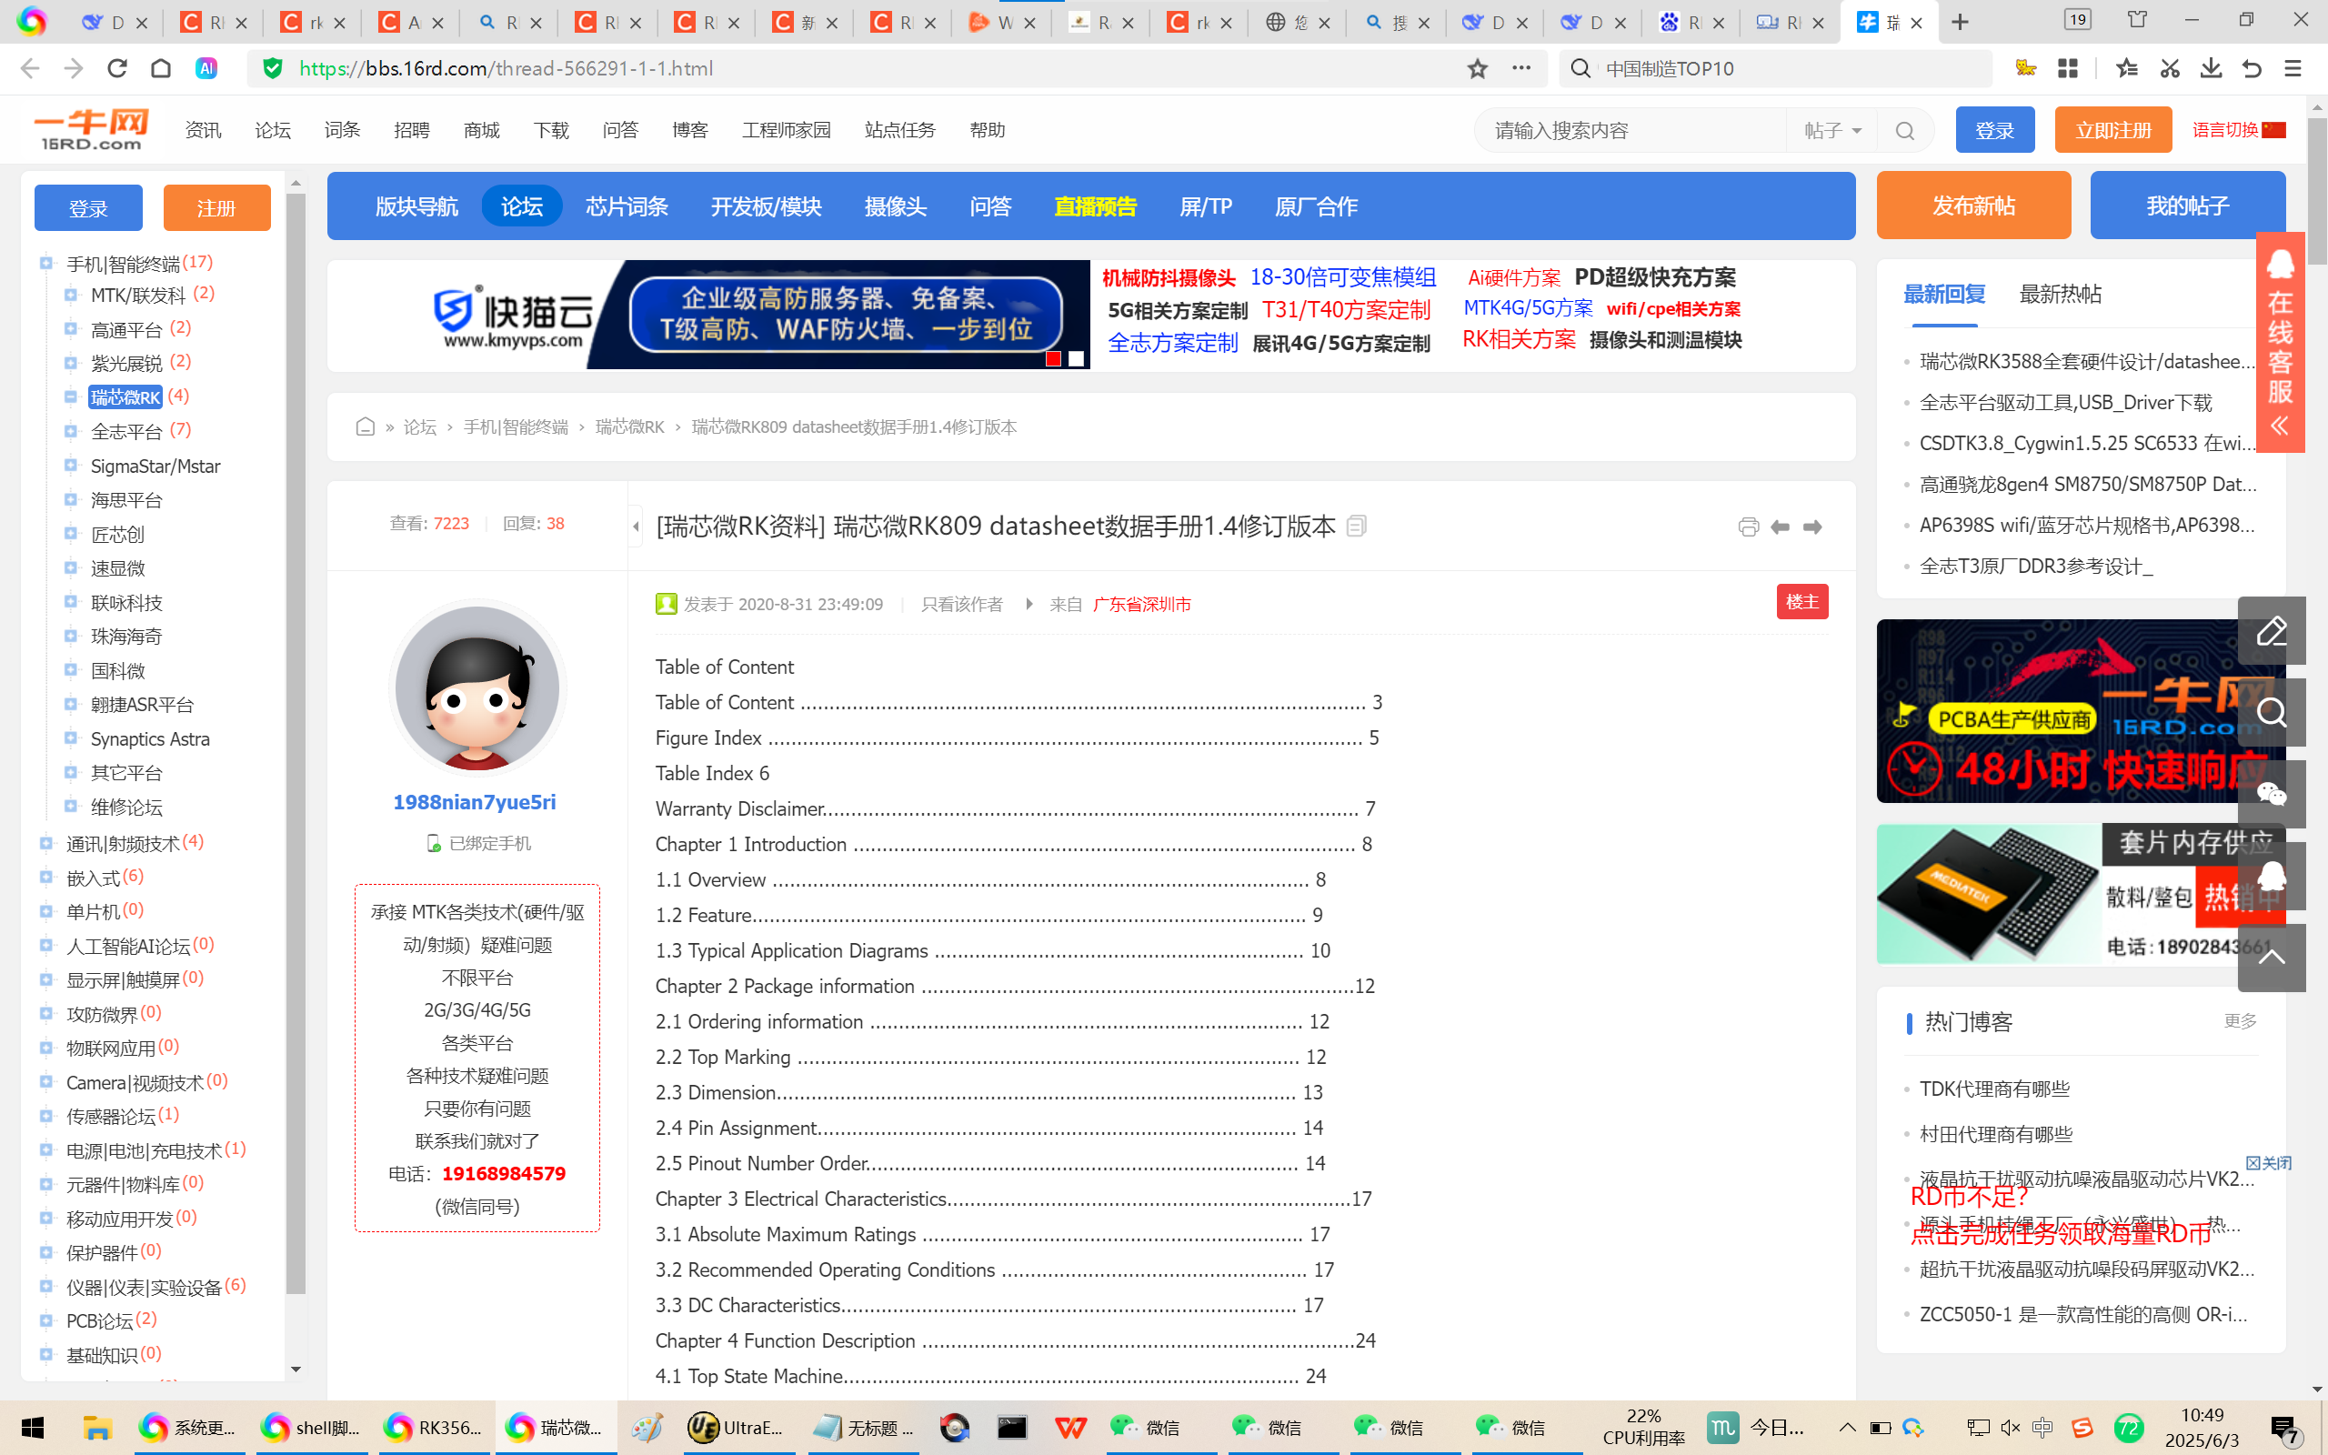Collapse 手机|智能终端 tree node
Screen dimensions: 2328x1455
pos(45,263)
